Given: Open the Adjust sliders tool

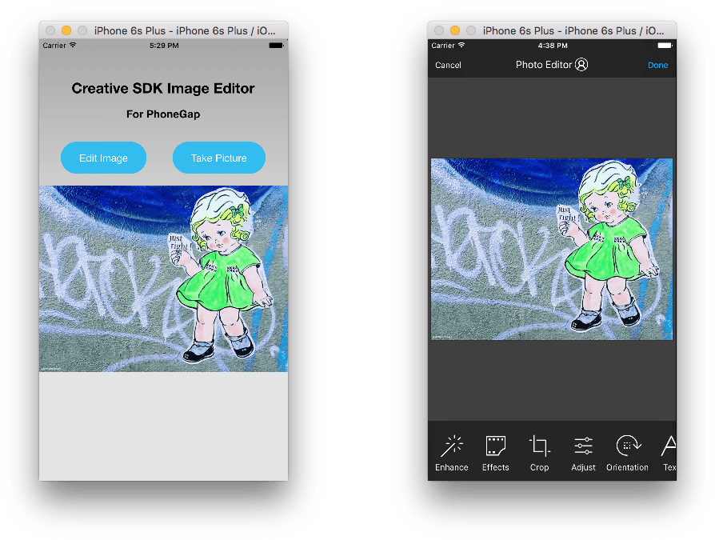Looking at the screenshot, I should pyautogui.click(x=583, y=453).
